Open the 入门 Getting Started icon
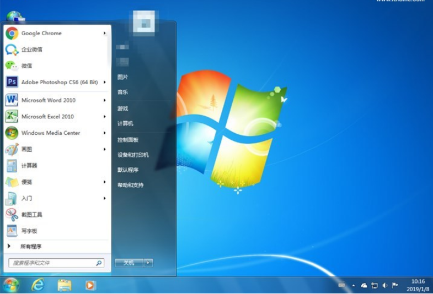 pos(12,198)
